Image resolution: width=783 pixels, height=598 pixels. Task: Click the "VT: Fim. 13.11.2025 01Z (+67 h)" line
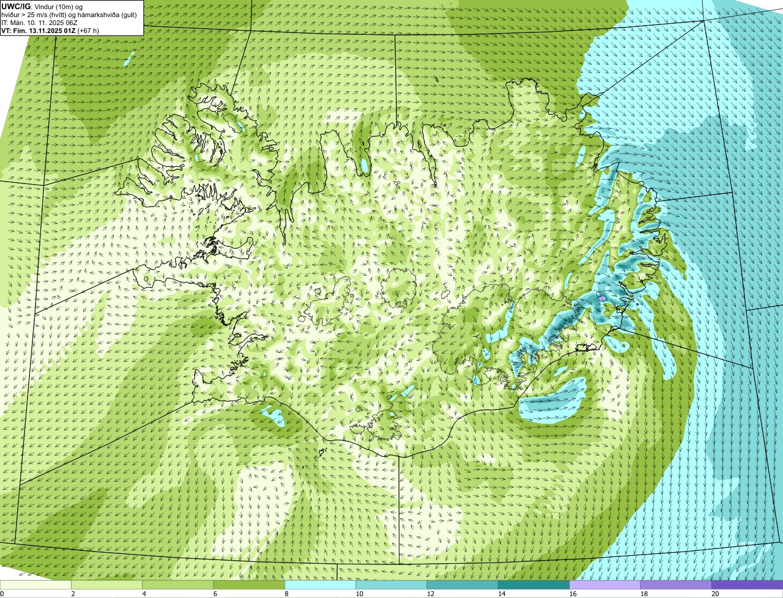[x=50, y=30]
